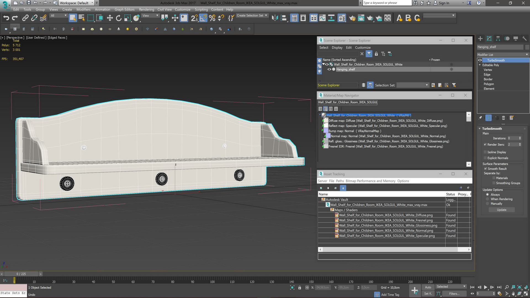The width and height of the screenshot is (530, 298).
Task: Open Workspace Default dropdown
Action: [76, 3]
